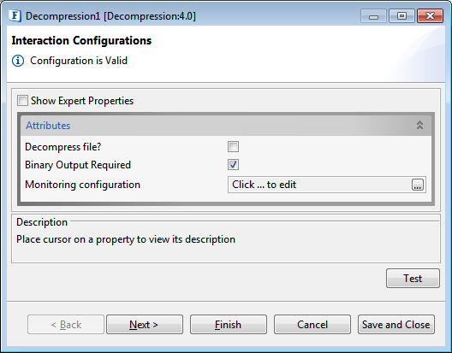Minimize the Decompression1 dialog window
Viewport: 452px width, 353px height.
click(373, 16)
